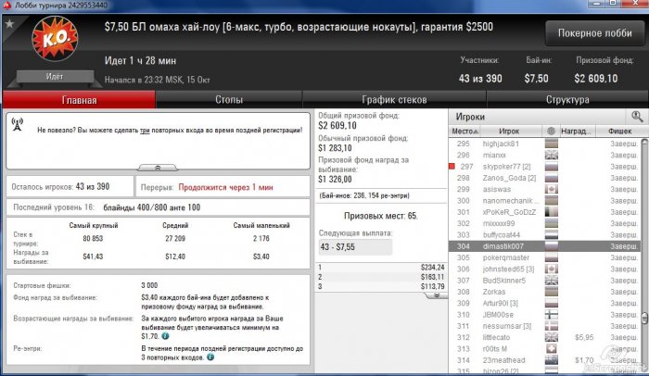Click info icon beside re-entry description

point(210,357)
